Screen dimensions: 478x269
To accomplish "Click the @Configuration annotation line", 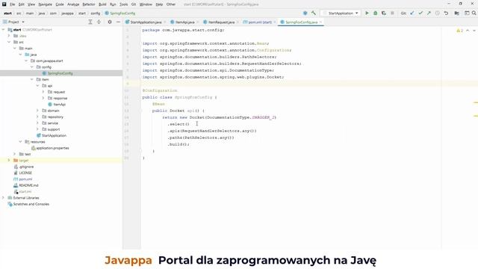I will [x=160, y=90].
